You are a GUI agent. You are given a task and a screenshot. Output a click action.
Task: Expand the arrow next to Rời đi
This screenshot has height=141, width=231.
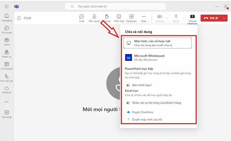(223, 18)
